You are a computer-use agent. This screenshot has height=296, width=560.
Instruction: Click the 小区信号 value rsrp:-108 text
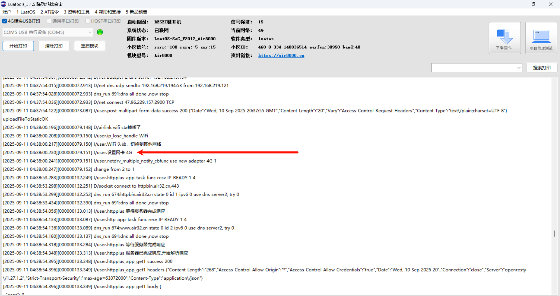tap(185, 47)
